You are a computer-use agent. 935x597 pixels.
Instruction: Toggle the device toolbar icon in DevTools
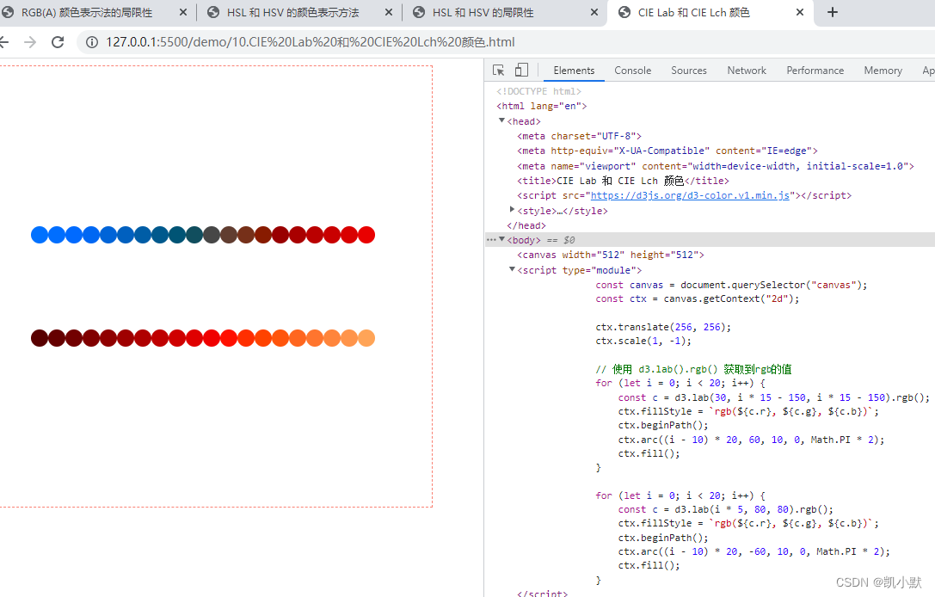(x=521, y=71)
